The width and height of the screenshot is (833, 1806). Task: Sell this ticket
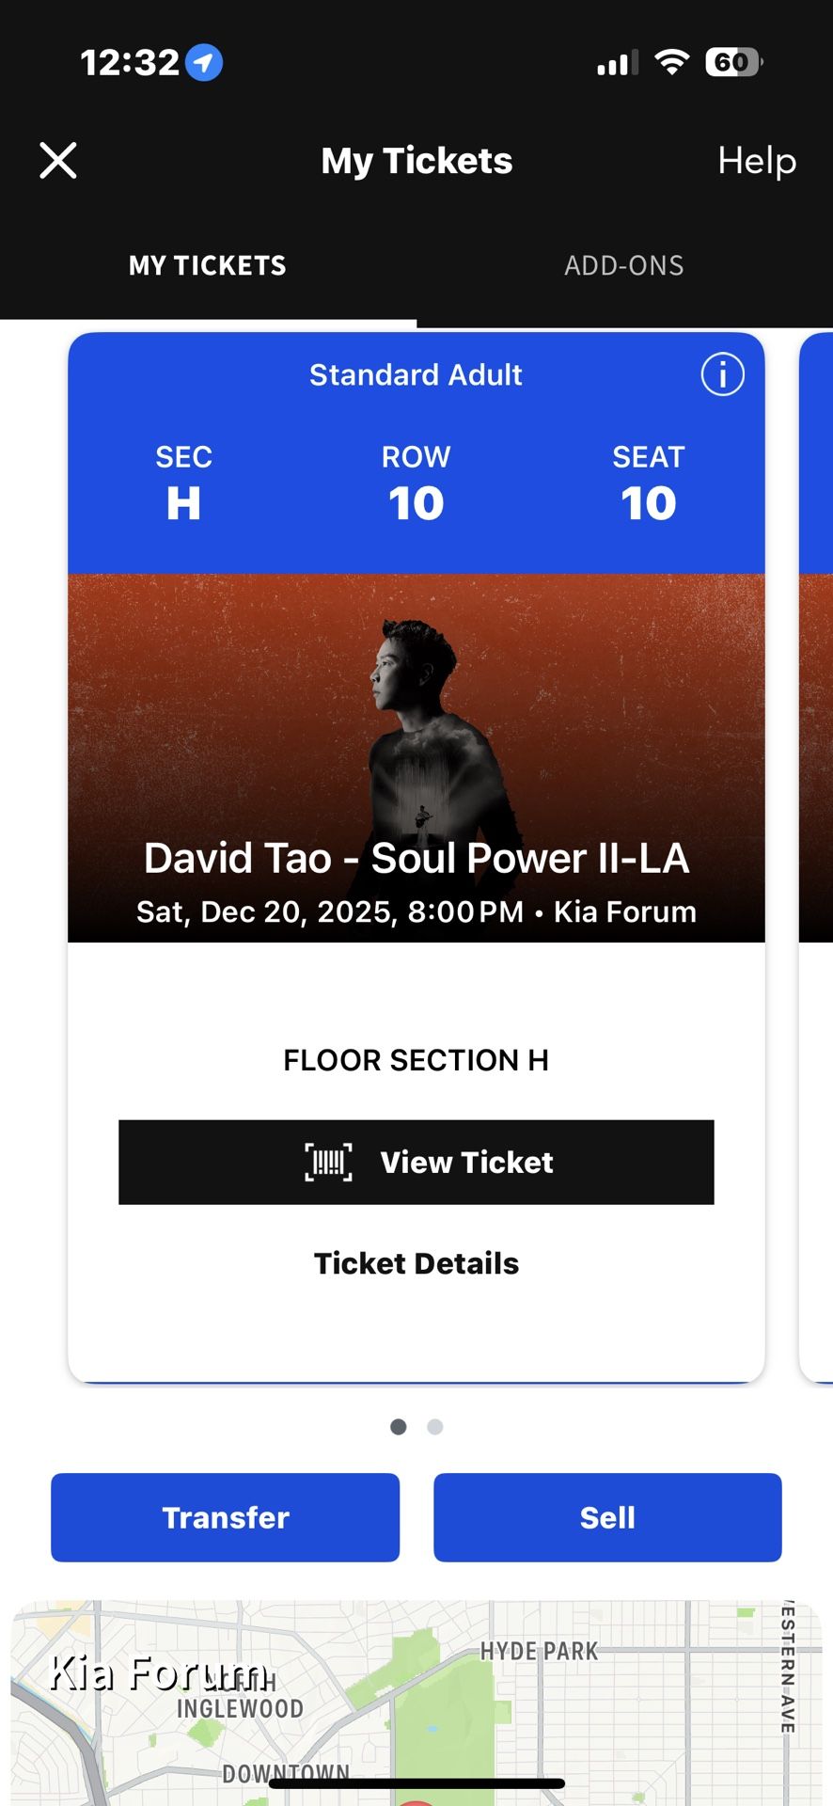click(607, 1517)
